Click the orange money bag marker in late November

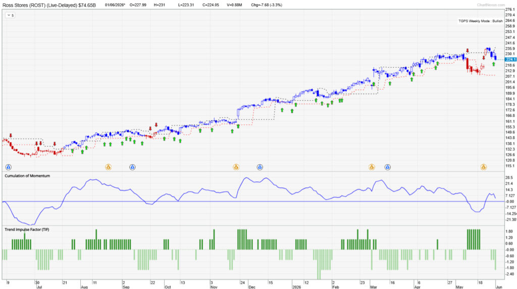pos(236,167)
